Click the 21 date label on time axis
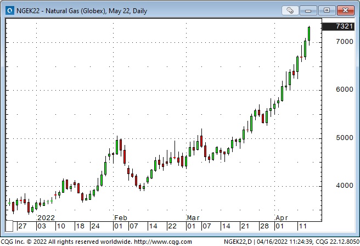Viewport: 360px width, 246px height. tap(245, 226)
